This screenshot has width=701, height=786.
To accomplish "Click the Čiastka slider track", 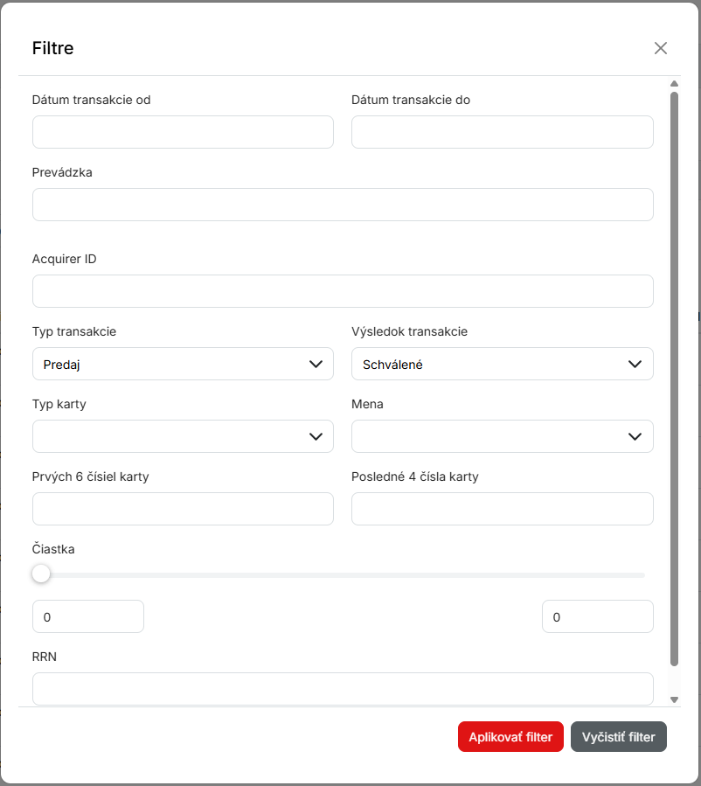I will [350, 575].
